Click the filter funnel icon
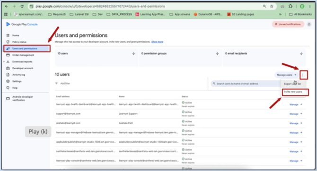 [56, 83]
